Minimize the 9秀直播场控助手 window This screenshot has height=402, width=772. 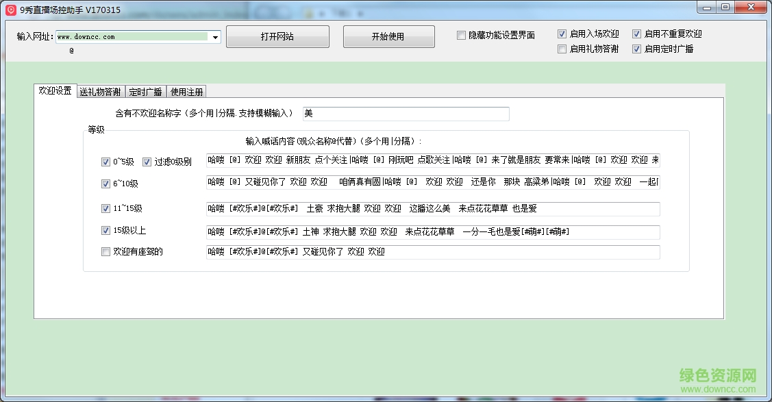tap(707, 8)
